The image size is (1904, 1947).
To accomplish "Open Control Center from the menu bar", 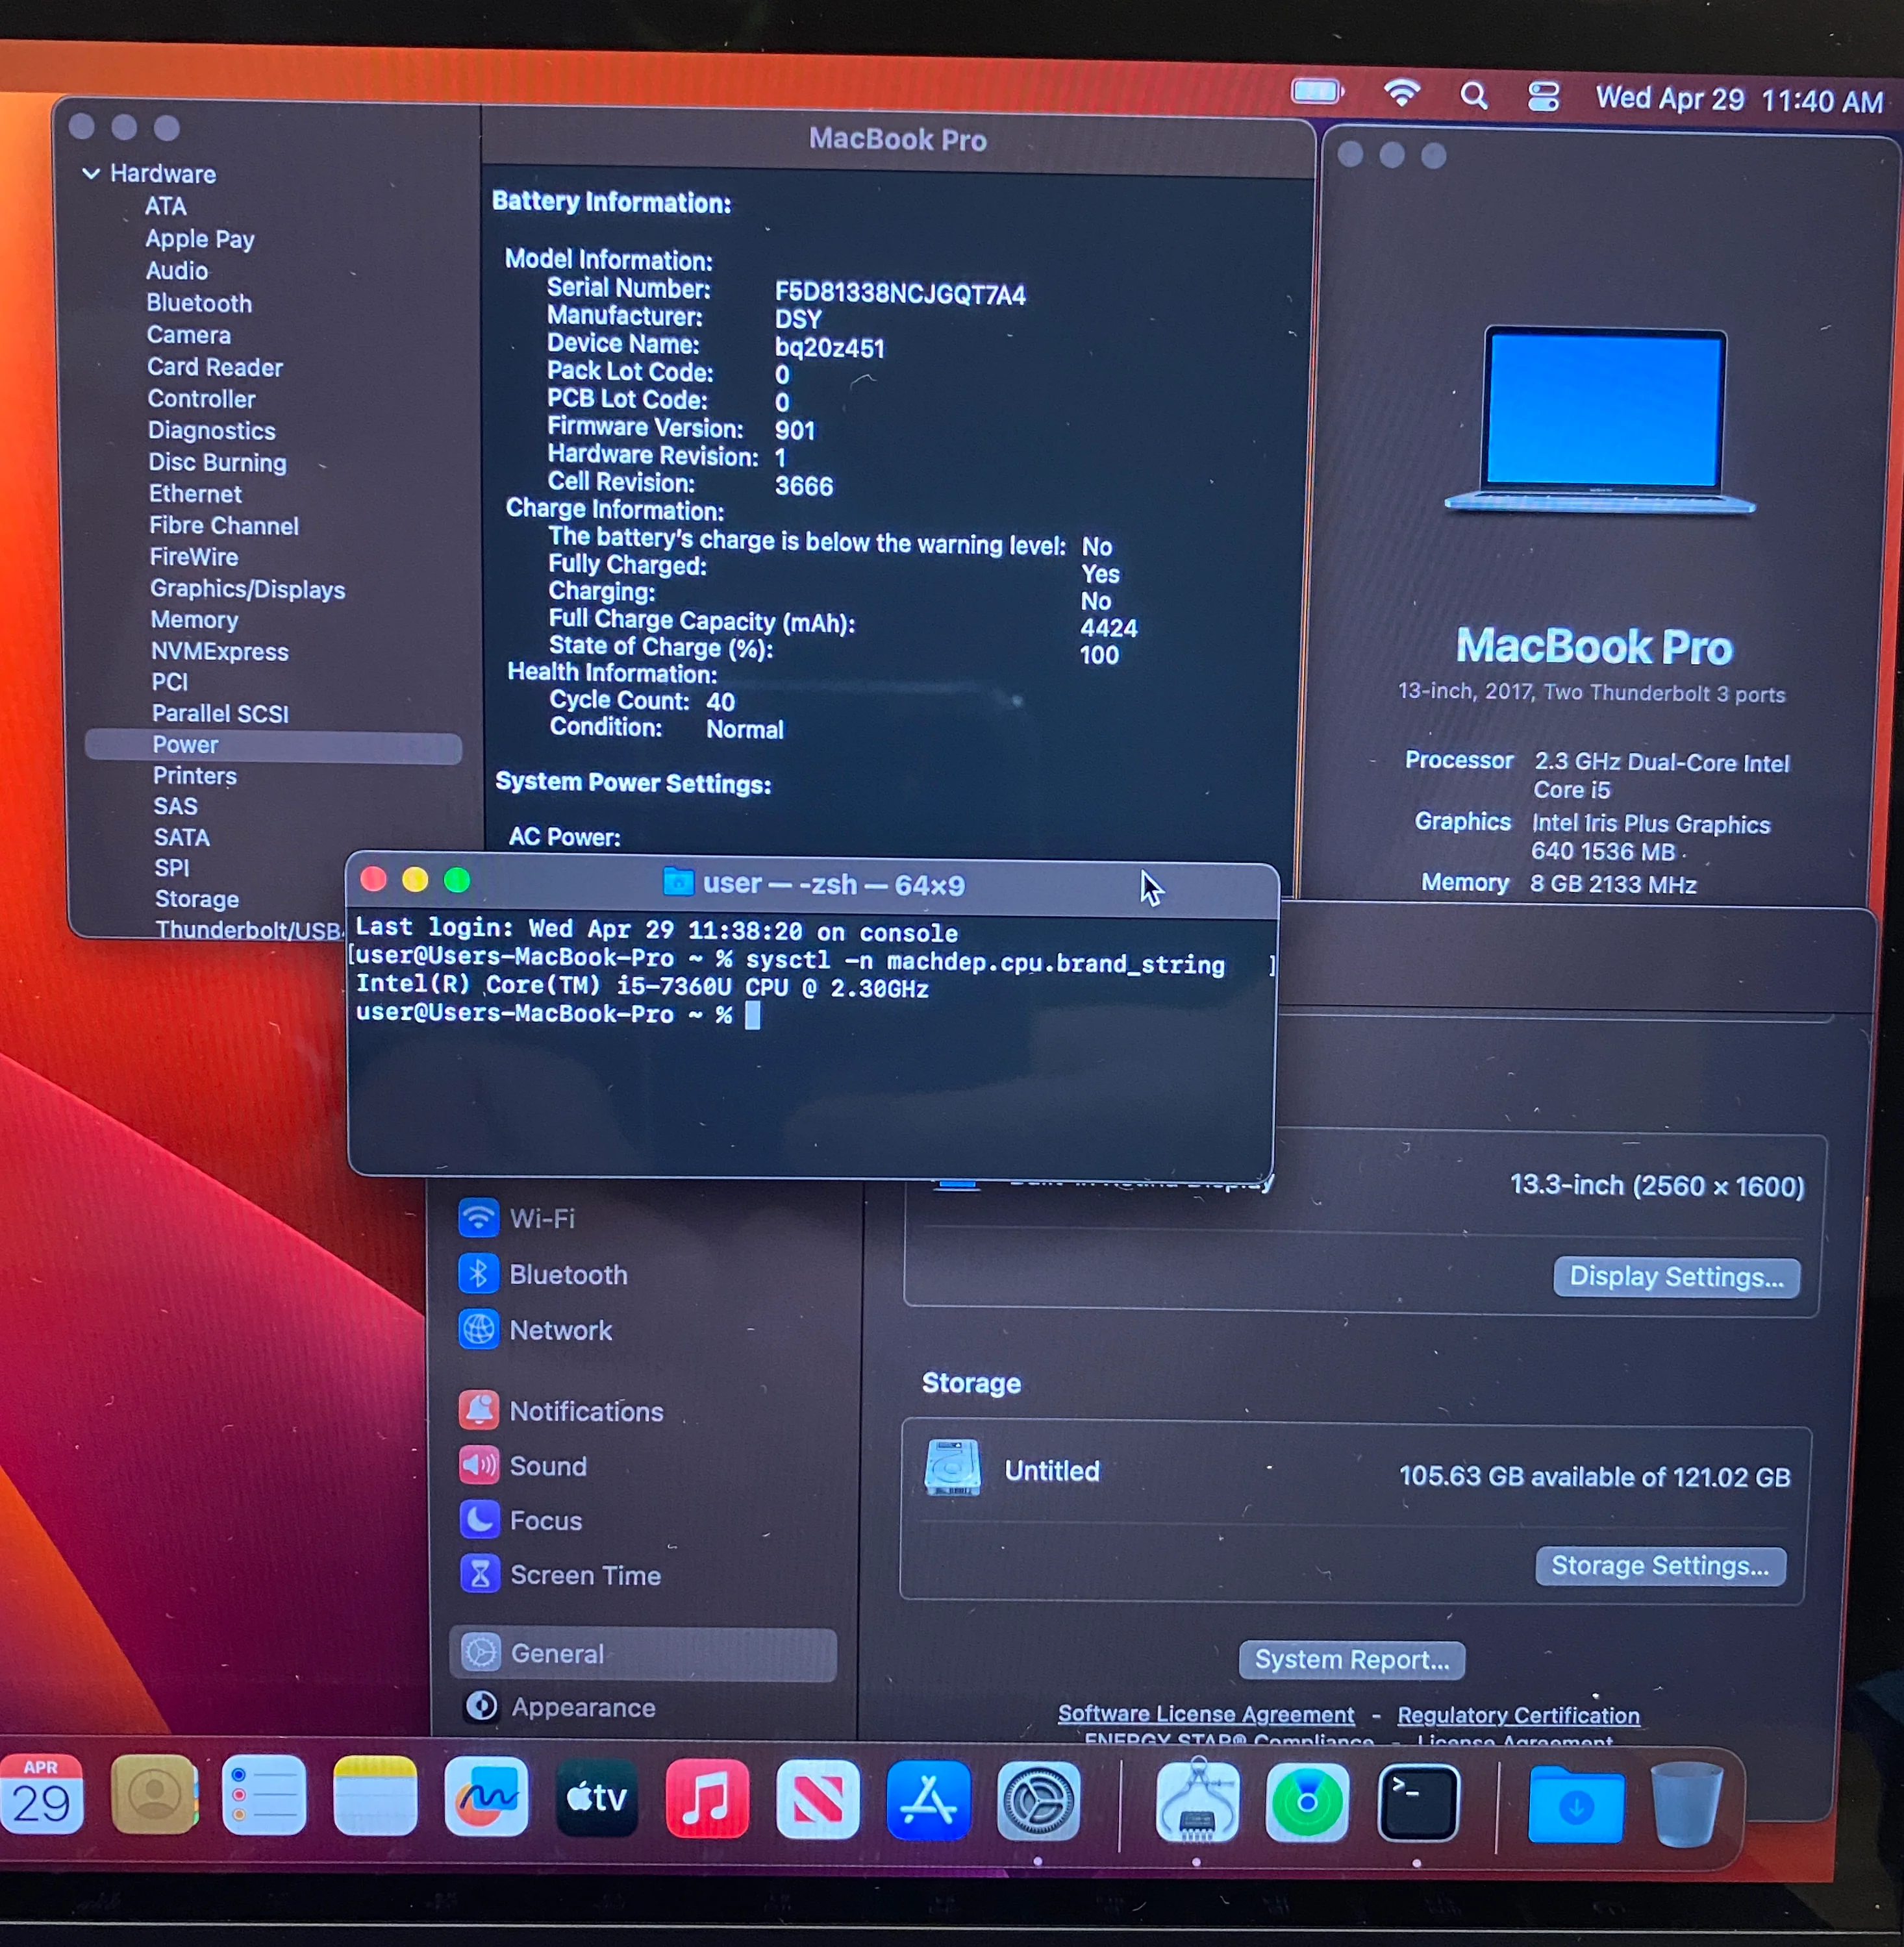I will point(1544,97).
